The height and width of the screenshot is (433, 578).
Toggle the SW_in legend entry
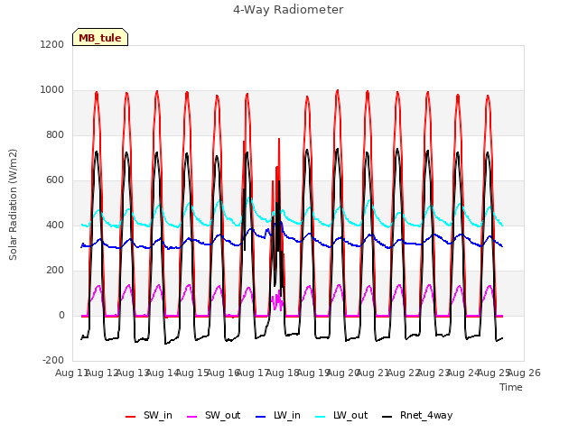[149, 416]
